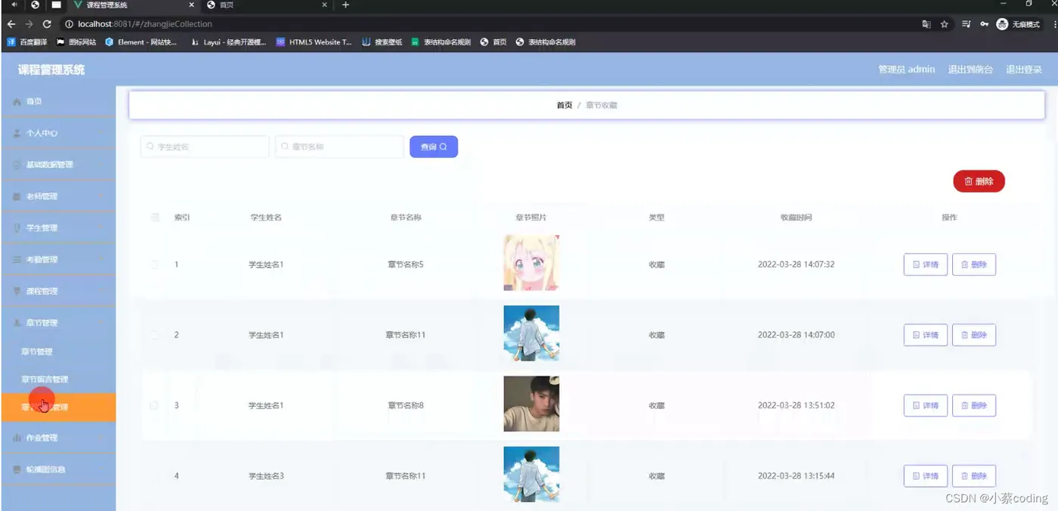Select 章节留言管理 submenu item
This screenshot has width=1058, height=511.
[58, 379]
